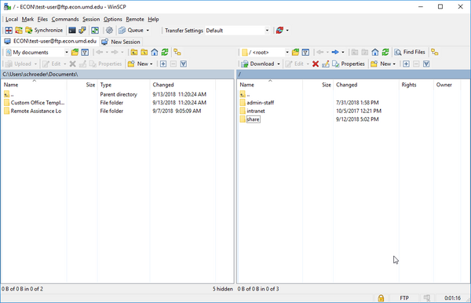Click the Find Files button
This screenshot has height=303, width=471.
point(410,53)
